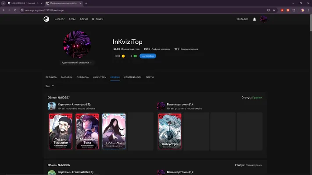Click the gold coin balance icon
Image resolution: width=312 pixels, height=175 pixels.
point(123,56)
